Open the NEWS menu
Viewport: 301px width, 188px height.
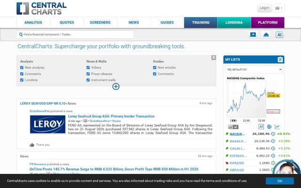(x=134, y=23)
